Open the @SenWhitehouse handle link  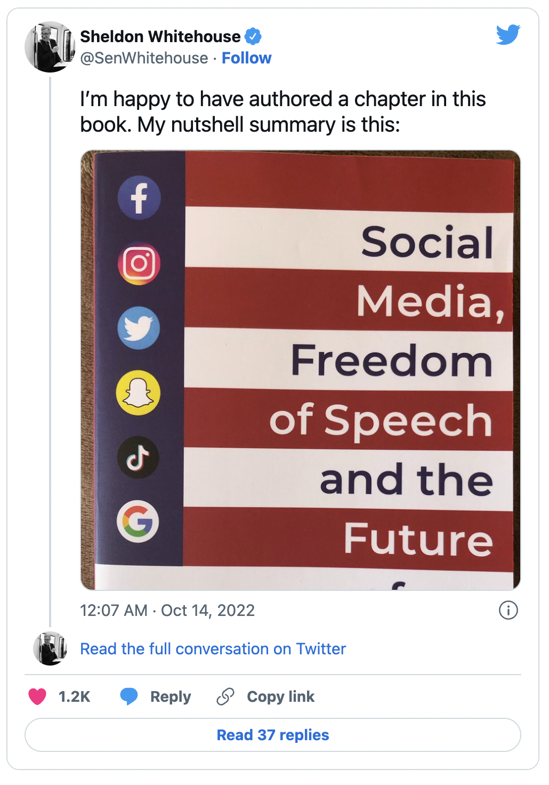click(144, 58)
